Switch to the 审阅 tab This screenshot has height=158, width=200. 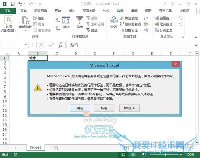pos(134,11)
